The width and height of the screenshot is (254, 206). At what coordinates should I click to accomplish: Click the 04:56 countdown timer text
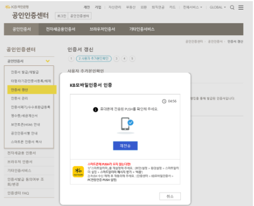[172, 101]
